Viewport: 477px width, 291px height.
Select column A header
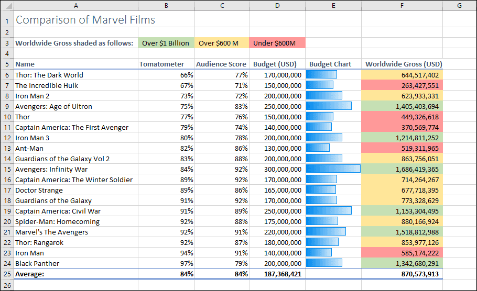(76, 6)
